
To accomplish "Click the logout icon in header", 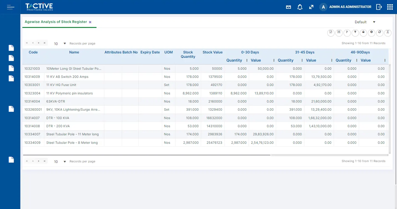I will coord(379,7).
